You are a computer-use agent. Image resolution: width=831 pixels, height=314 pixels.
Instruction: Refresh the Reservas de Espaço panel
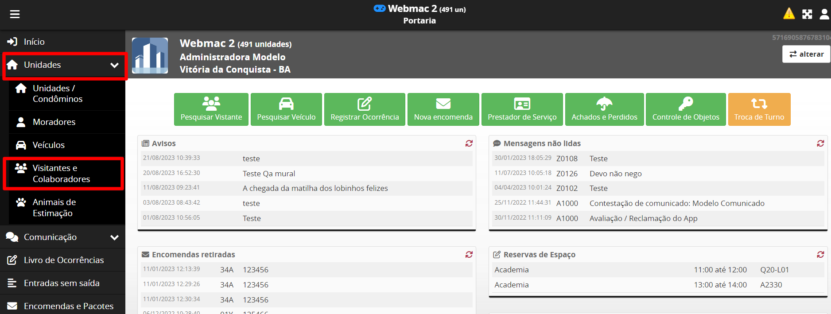[x=820, y=255]
